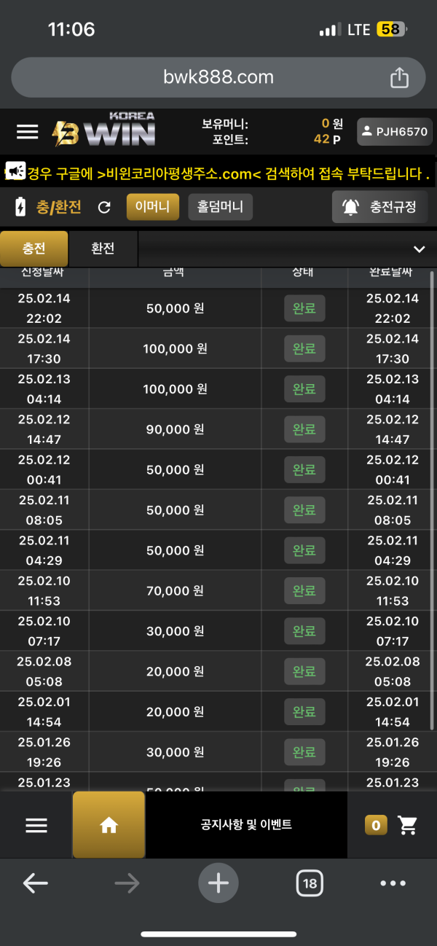Open browser more options ellipsis
The height and width of the screenshot is (946, 437).
click(x=393, y=883)
